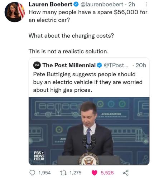Toggle the pink heart like icon
Viewport: 154px width, 179px height.
coord(95,173)
